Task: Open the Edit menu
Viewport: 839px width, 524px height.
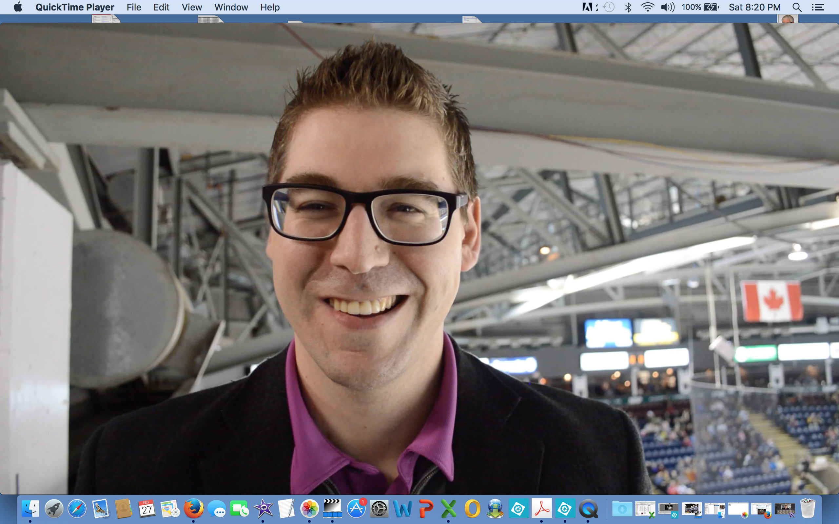Action: (161, 7)
